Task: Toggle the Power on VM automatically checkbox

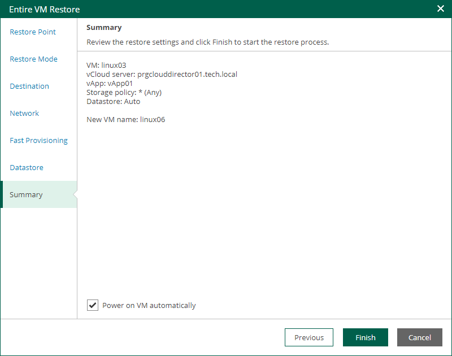Action: coord(93,305)
